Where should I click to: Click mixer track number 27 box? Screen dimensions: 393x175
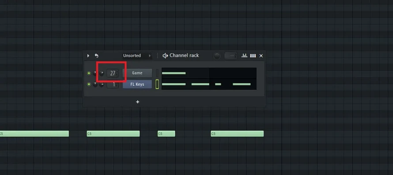(113, 73)
